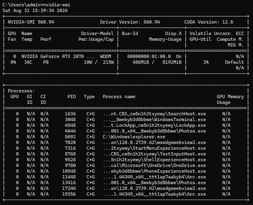
Task: Select the Memory-Usage header label
Action: [x=165, y=39]
